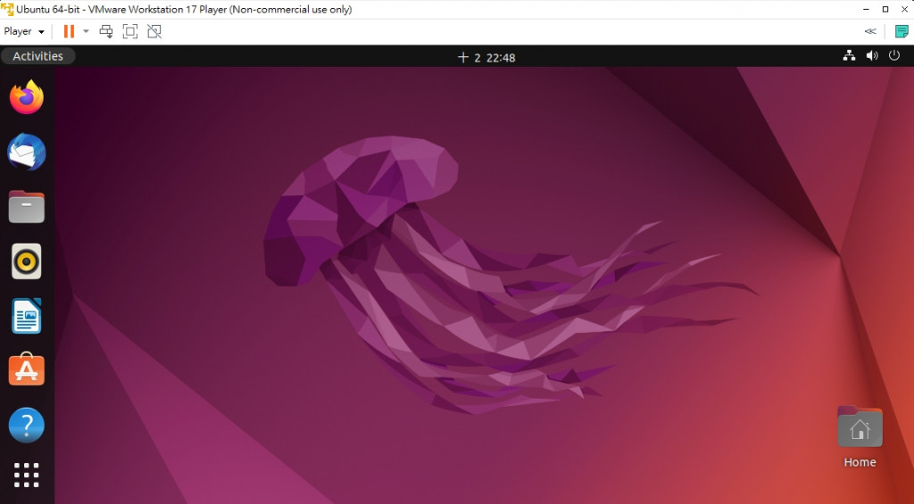This screenshot has width=914, height=504.
Task: Click the wired network status icon
Action: 850,56
